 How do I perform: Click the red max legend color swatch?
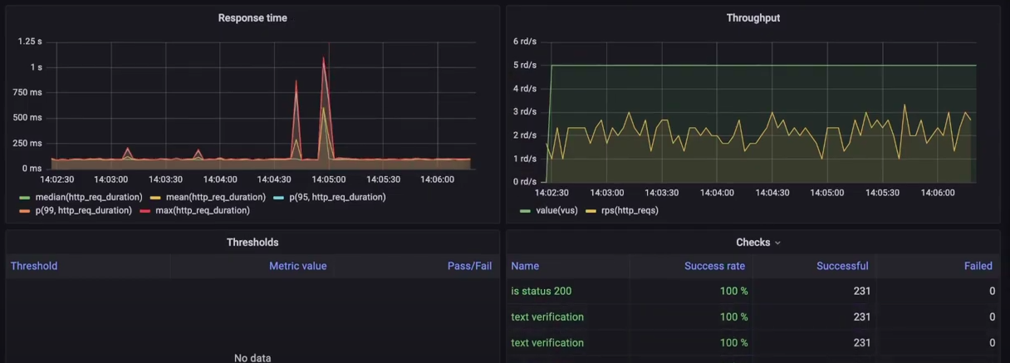tap(145, 211)
